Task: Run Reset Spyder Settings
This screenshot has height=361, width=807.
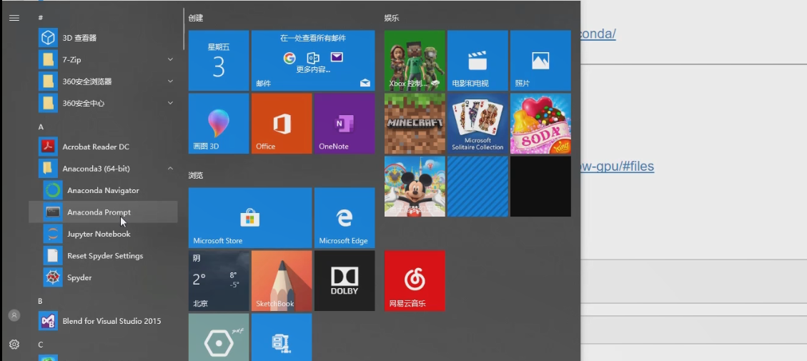Action: coord(103,256)
